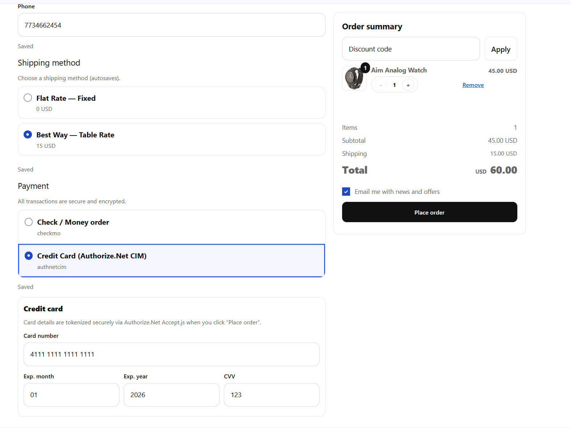The height and width of the screenshot is (428, 571).
Task: Decrease watch quantity with minus button
Action: pyautogui.click(x=381, y=85)
